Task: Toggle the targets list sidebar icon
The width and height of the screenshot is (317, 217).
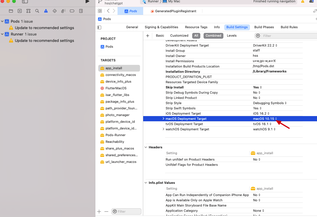Action: [x=99, y=27]
